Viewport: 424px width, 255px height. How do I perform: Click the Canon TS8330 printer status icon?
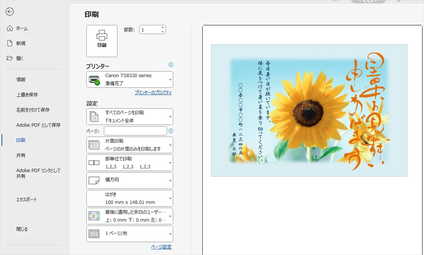(95, 79)
